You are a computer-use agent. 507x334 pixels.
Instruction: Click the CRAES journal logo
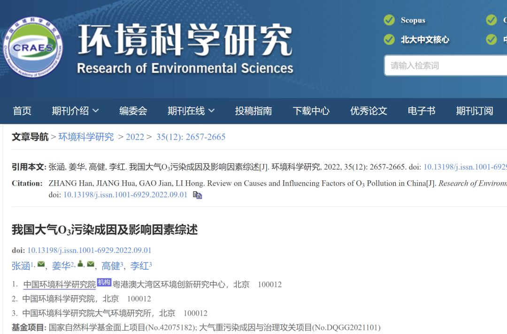point(33,47)
